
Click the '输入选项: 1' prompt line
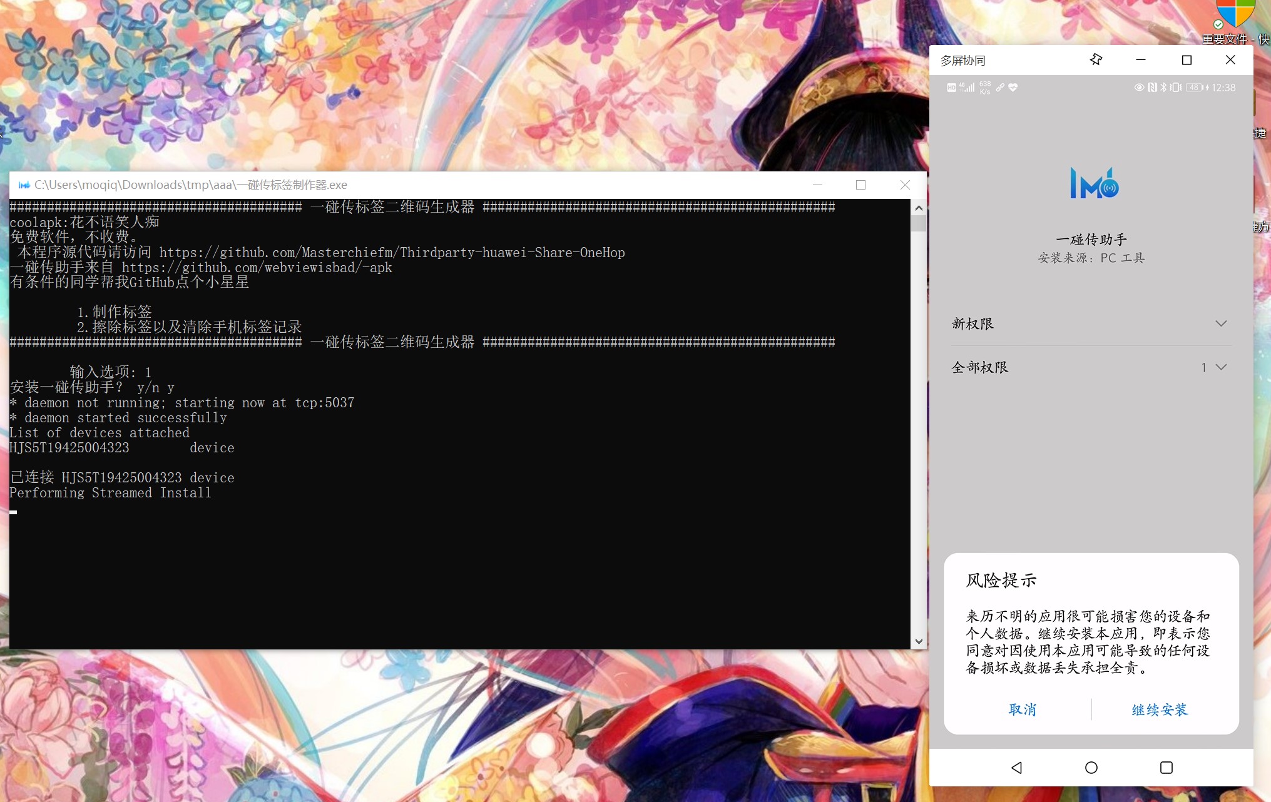(x=111, y=372)
